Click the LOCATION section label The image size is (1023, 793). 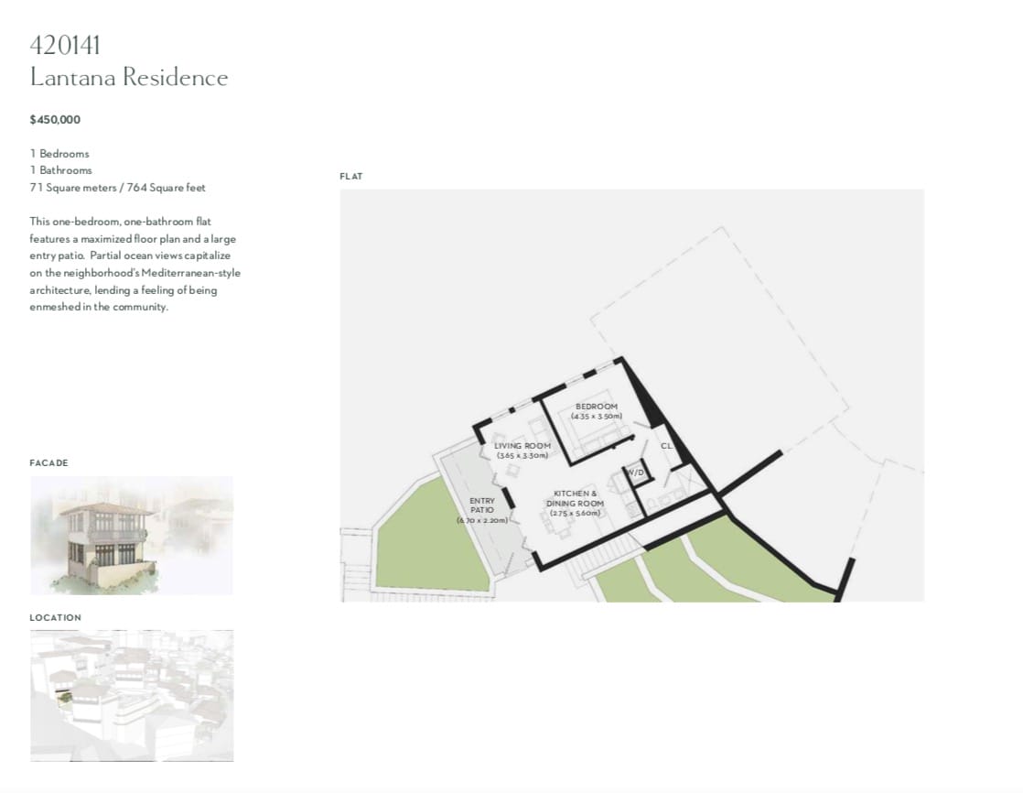click(x=55, y=618)
